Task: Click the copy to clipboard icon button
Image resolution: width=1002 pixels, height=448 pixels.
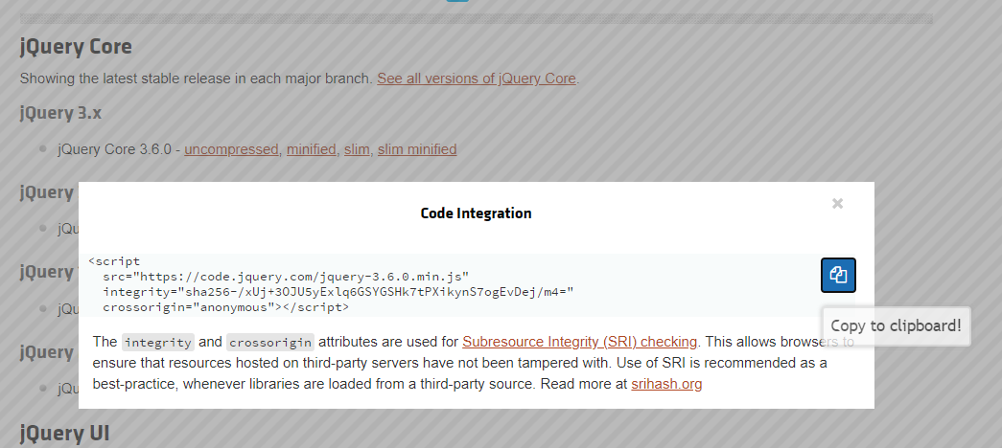Action: coord(838,275)
